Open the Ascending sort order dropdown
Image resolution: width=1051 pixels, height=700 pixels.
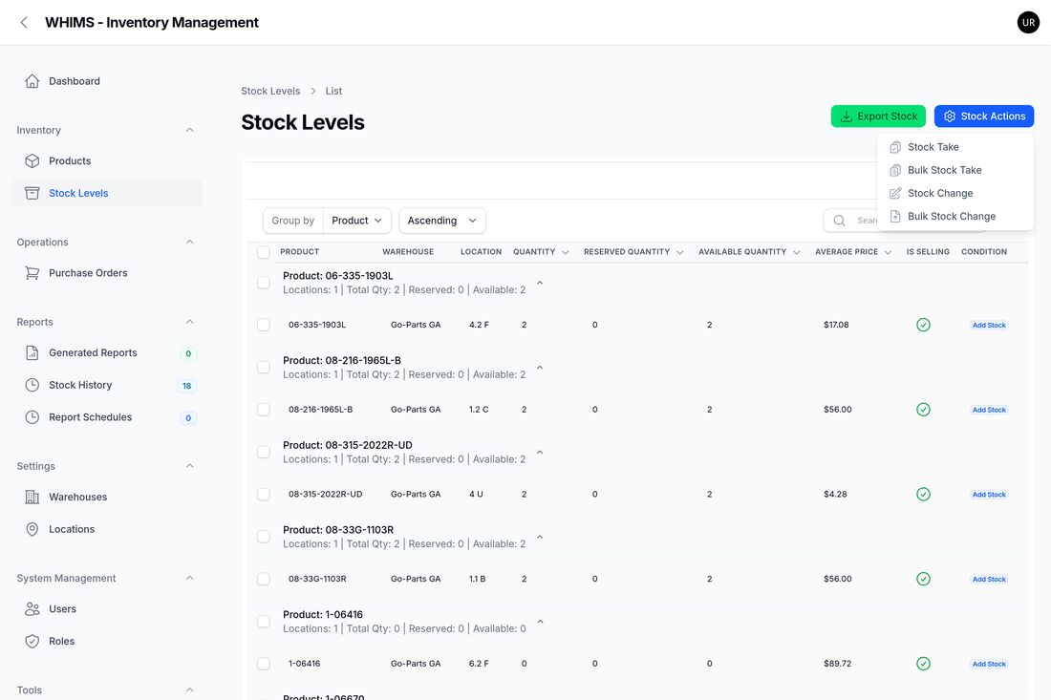[441, 221]
